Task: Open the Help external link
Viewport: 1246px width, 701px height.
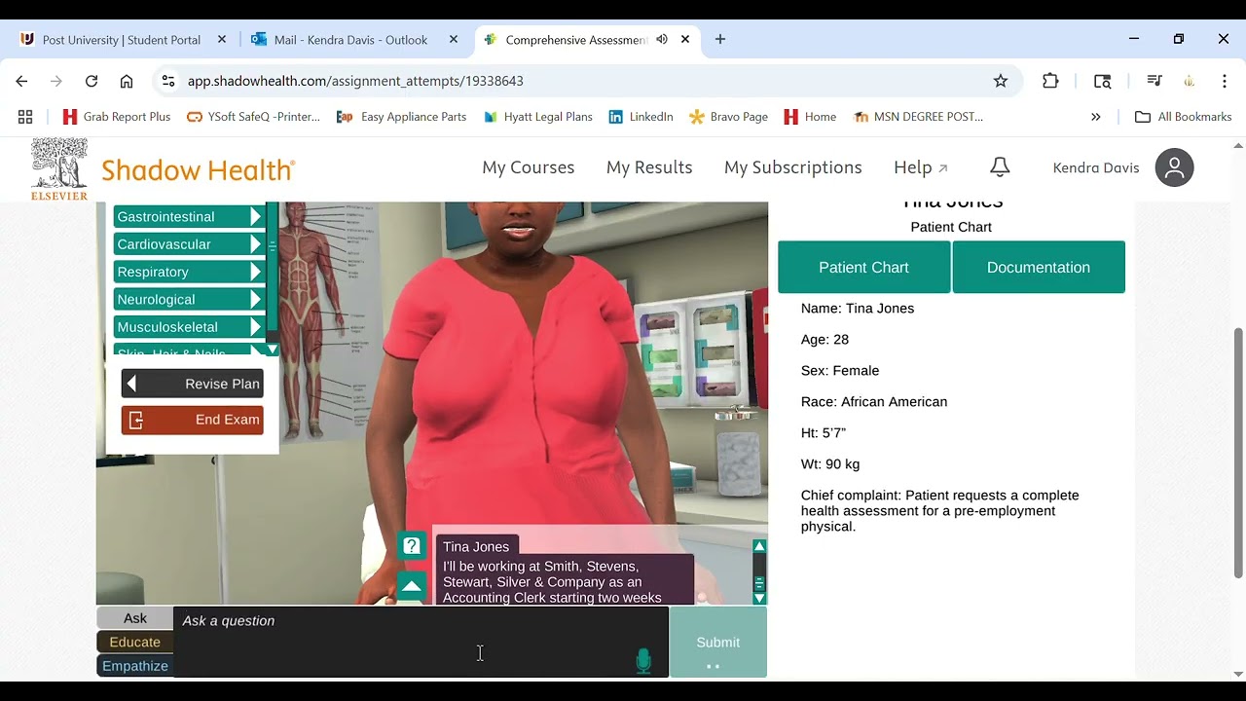Action: click(921, 167)
